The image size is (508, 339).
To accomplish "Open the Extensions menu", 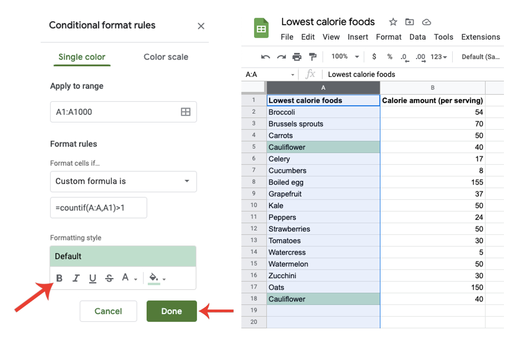I will (x=480, y=37).
